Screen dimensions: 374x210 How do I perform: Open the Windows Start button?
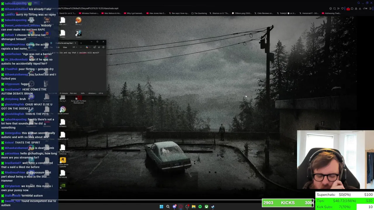[161, 206]
